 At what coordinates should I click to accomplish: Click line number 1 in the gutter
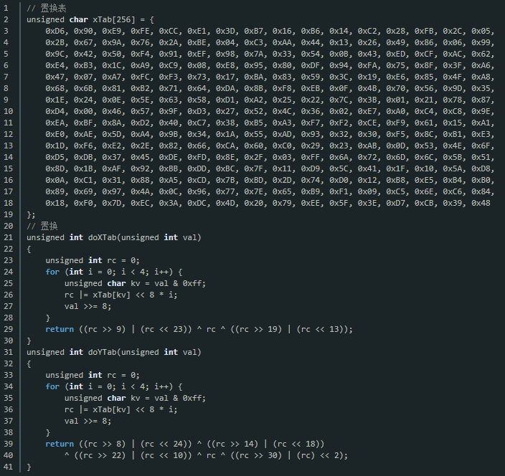(6, 8)
